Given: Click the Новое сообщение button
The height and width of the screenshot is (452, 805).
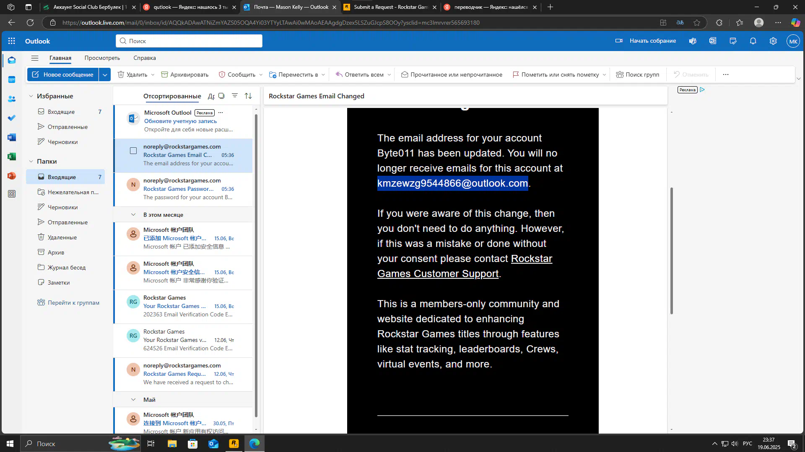Looking at the screenshot, I should tap(63, 74).
